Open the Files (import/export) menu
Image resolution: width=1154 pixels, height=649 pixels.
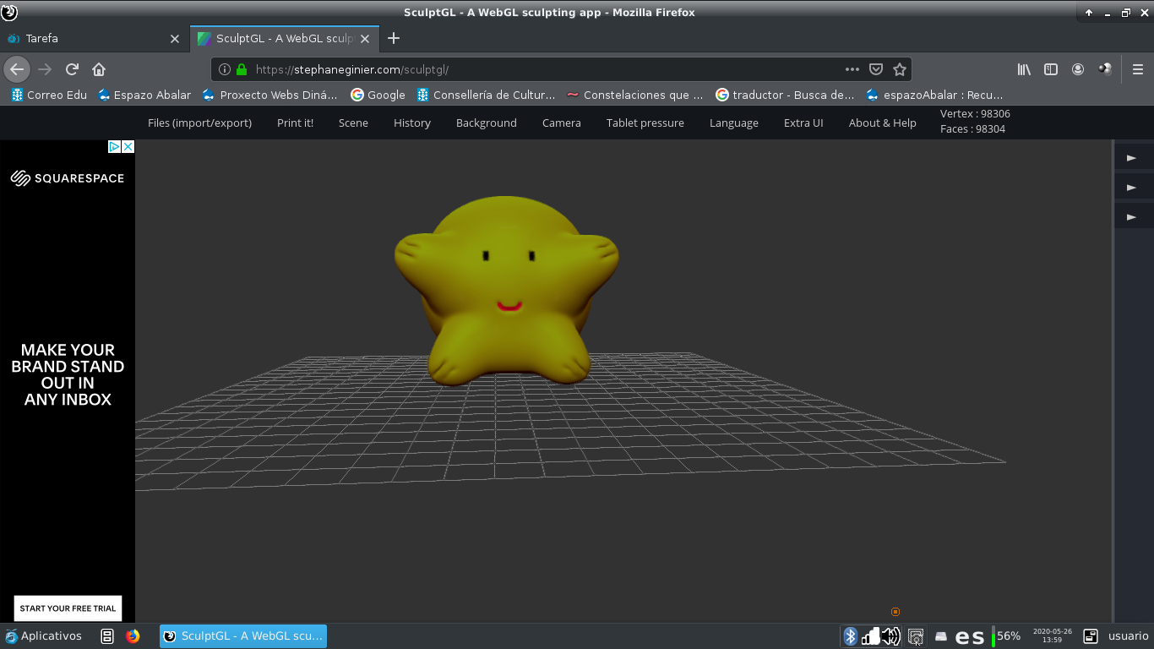coord(199,123)
